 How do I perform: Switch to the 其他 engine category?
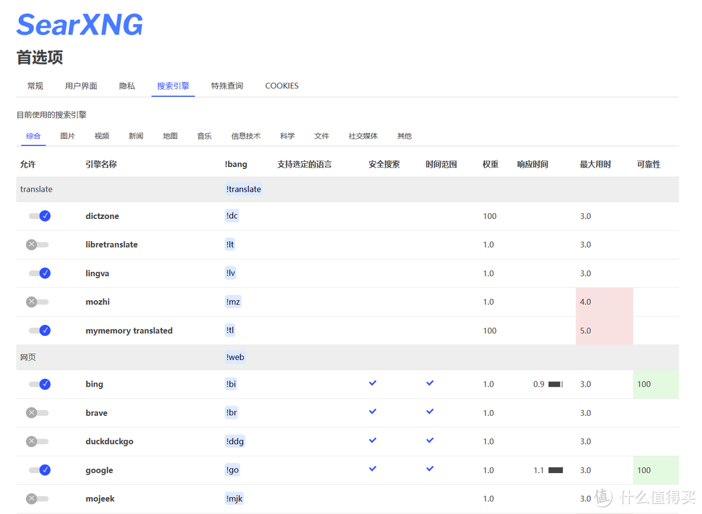coord(404,136)
